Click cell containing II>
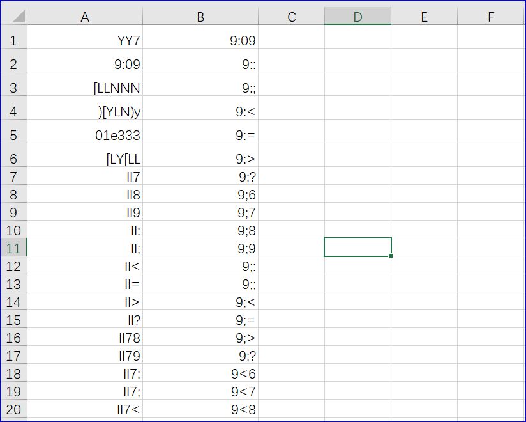526x422 pixels. (x=85, y=302)
